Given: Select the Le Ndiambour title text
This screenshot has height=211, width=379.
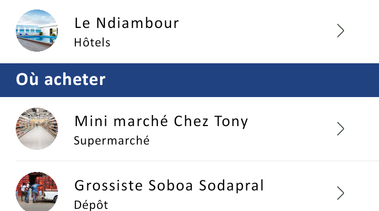Looking at the screenshot, I should coord(126,23).
